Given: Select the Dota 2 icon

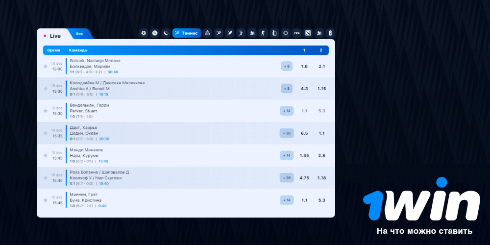Looking at the screenshot, I should [308, 33].
